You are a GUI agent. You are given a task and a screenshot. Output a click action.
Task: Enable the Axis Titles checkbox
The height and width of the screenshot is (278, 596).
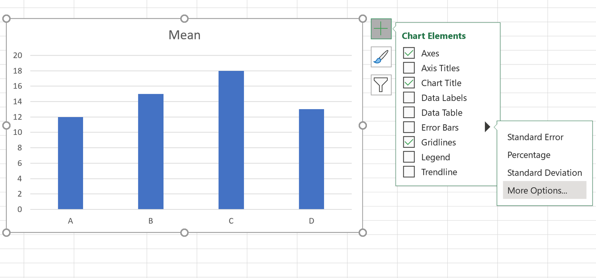click(x=409, y=68)
